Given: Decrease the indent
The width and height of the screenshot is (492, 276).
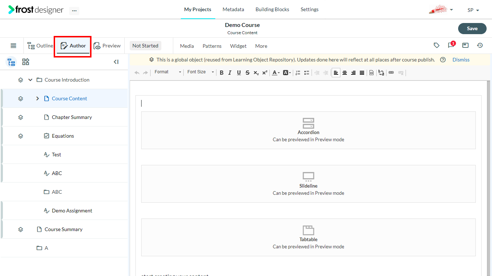Looking at the screenshot, I should click(x=317, y=73).
